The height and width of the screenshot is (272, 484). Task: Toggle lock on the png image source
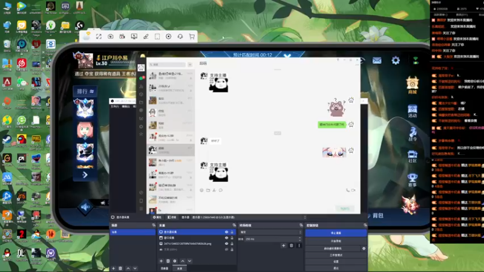point(232,244)
